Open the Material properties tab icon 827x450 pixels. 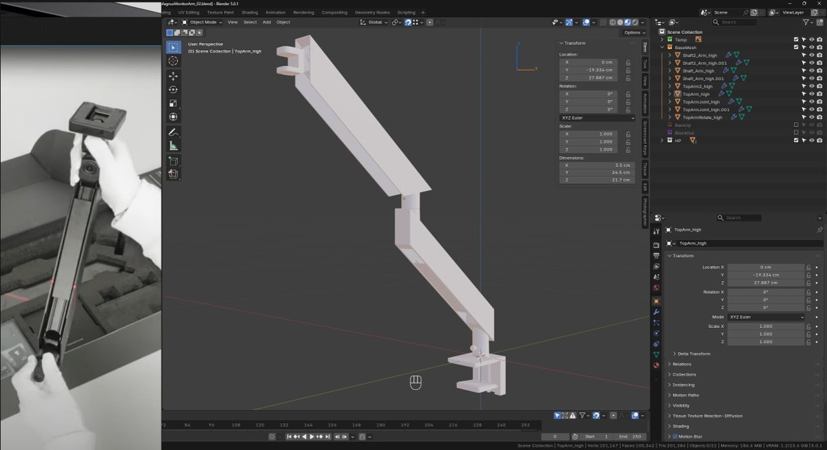coord(656,365)
